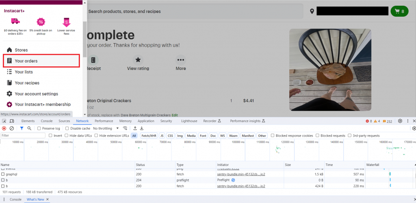Click the network Filter text field
The height and width of the screenshot is (203, 416).
[x=23, y=135]
